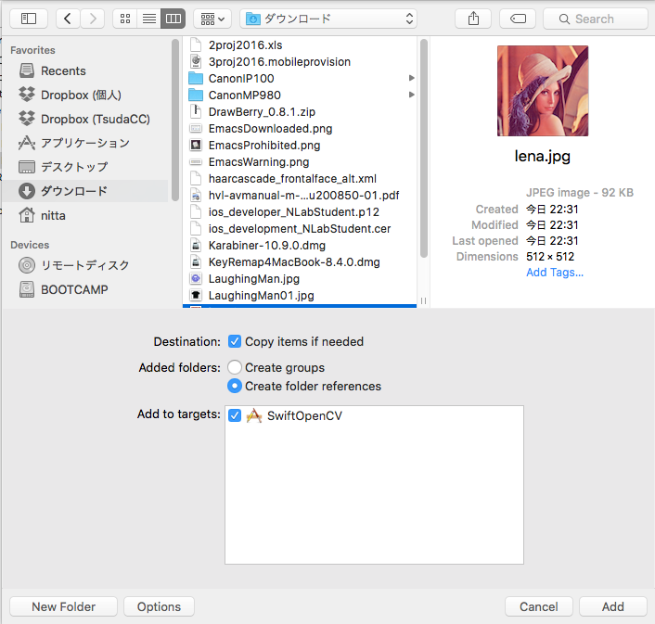Go back with the left chevron button

click(69, 19)
